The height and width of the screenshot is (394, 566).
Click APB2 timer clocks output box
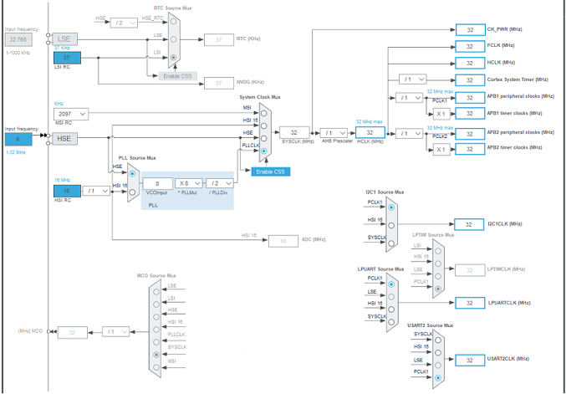click(x=470, y=149)
